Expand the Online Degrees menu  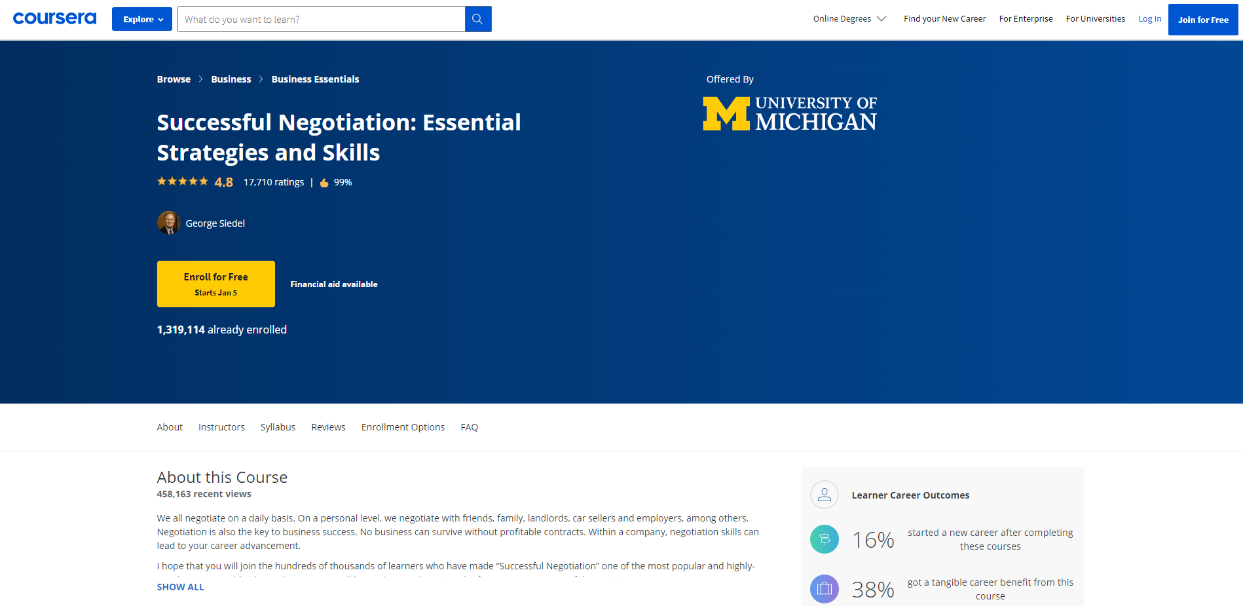click(849, 19)
